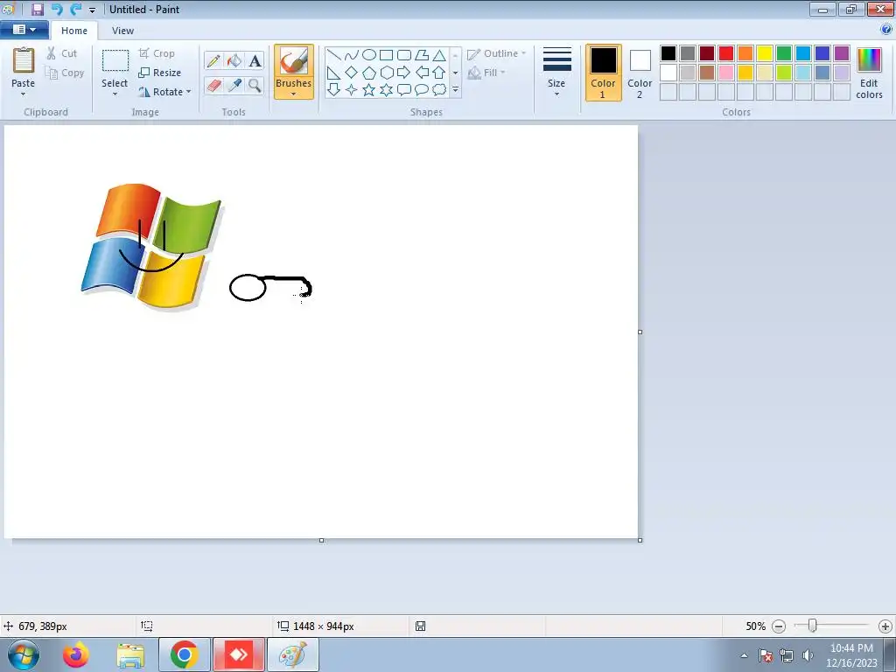Choose the Rounded rectangular callout shape
This screenshot has height=672, width=896.
click(404, 90)
